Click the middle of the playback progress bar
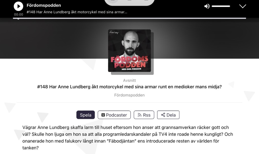This screenshot has width=259, height=154. (129, 18)
